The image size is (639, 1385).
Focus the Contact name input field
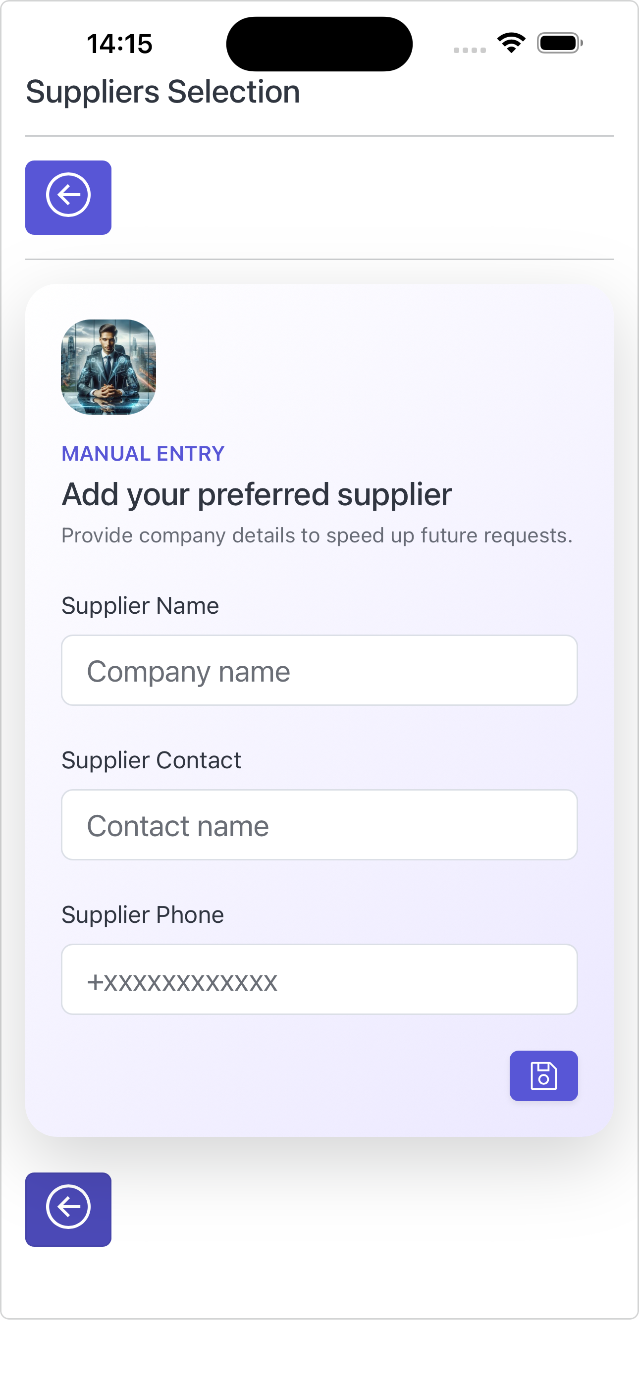coord(319,825)
